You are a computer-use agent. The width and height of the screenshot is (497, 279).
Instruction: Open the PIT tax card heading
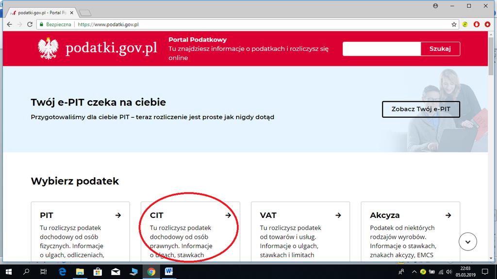pyautogui.click(x=47, y=215)
